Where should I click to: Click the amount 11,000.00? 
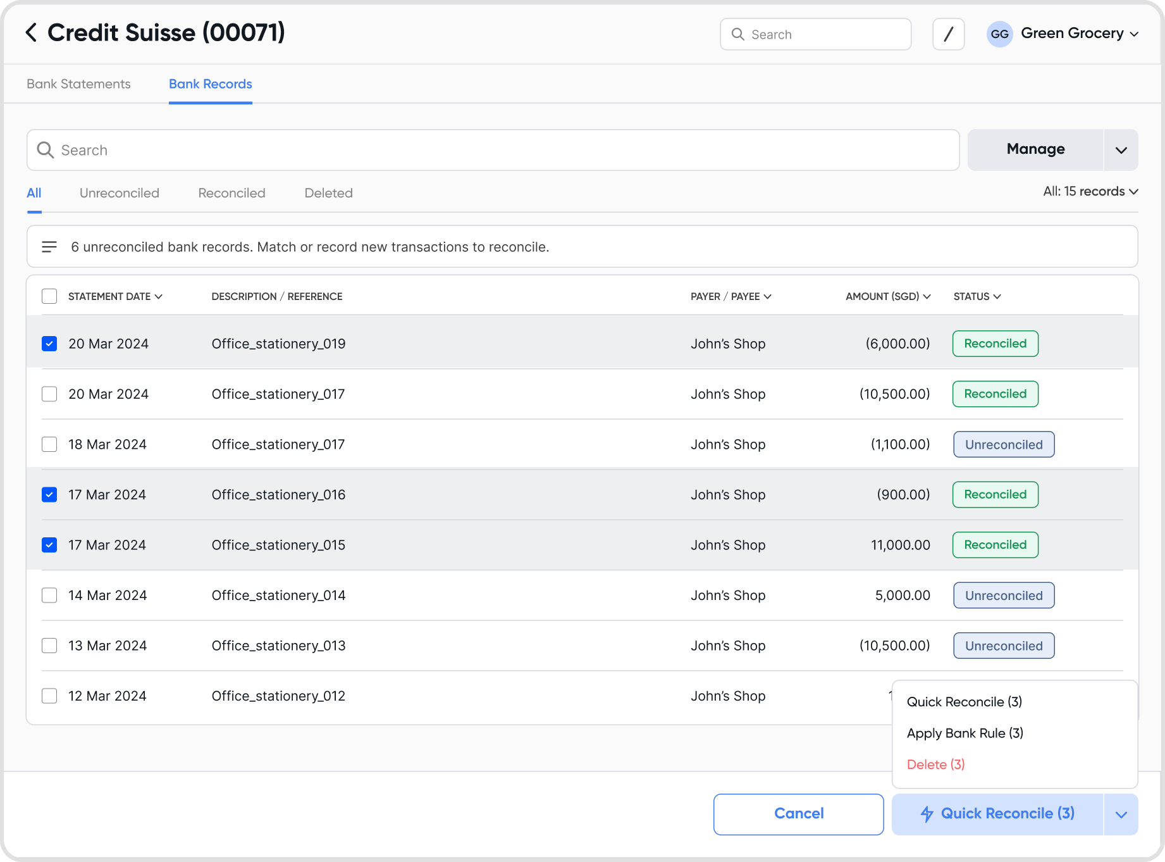tap(901, 545)
